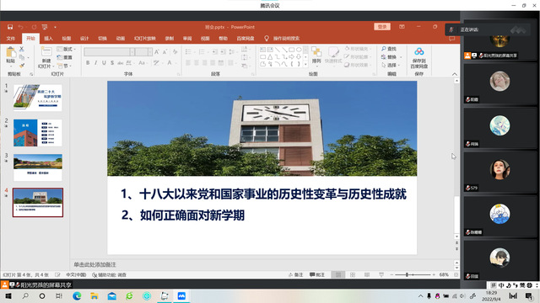
Task: Toggle bullet list formatting
Action: click(x=189, y=52)
